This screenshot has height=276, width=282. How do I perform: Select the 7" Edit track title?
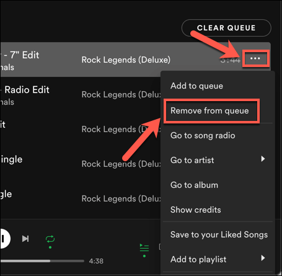click(20, 55)
